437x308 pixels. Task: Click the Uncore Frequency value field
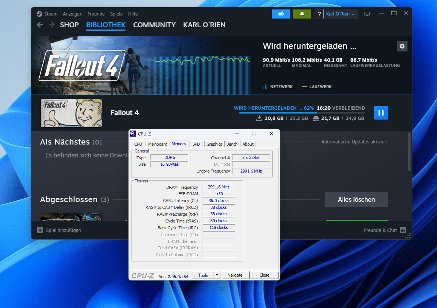pos(251,171)
